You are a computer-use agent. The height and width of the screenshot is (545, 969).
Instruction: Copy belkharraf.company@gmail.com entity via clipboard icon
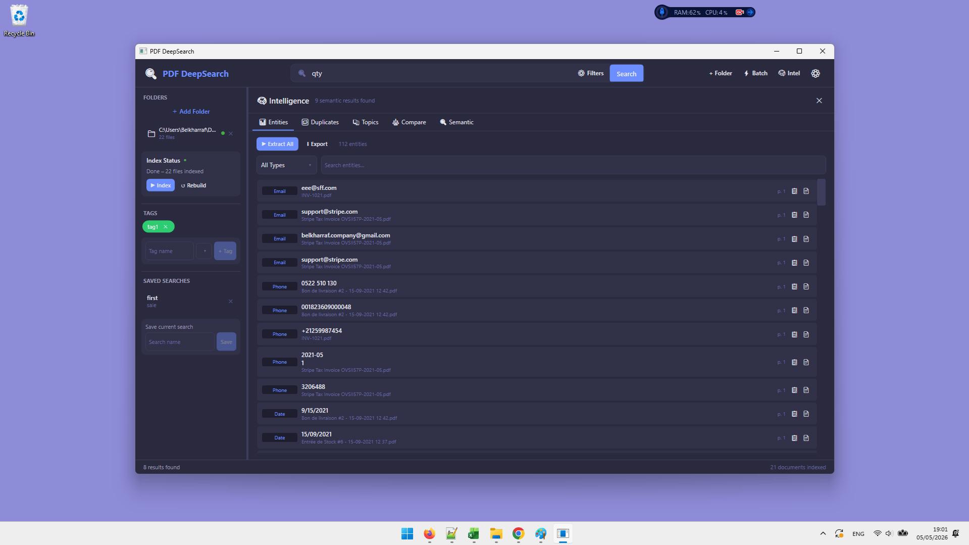coord(794,239)
